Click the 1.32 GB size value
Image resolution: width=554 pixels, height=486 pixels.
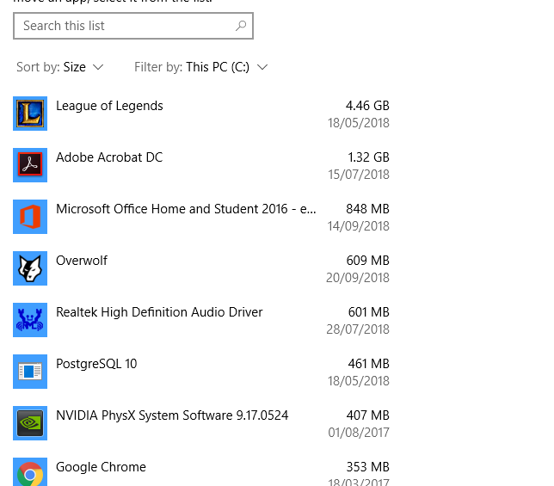click(x=368, y=157)
